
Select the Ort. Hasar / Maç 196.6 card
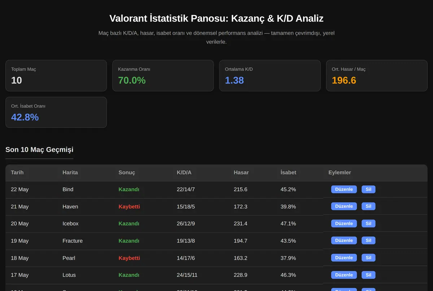(x=377, y=75)
